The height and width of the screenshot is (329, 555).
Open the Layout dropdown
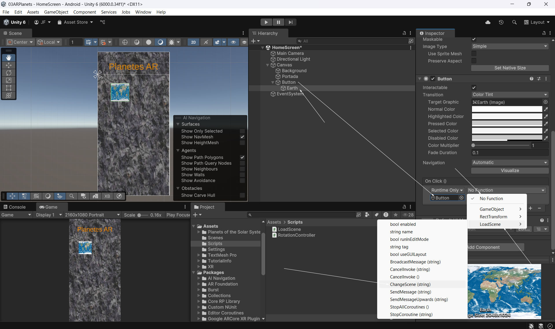pyautogui.click(x=537, y=22)
